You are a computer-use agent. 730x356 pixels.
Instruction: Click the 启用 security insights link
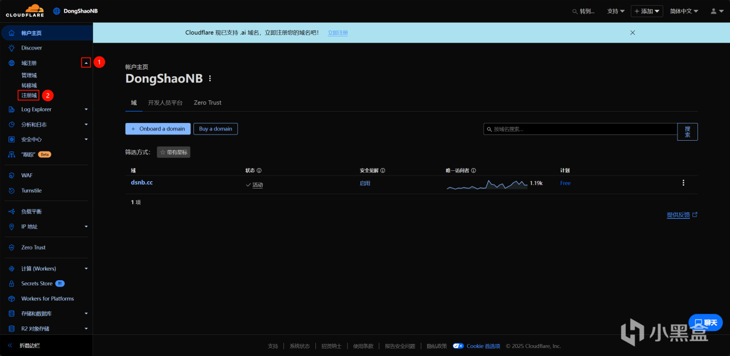(365, 183)
